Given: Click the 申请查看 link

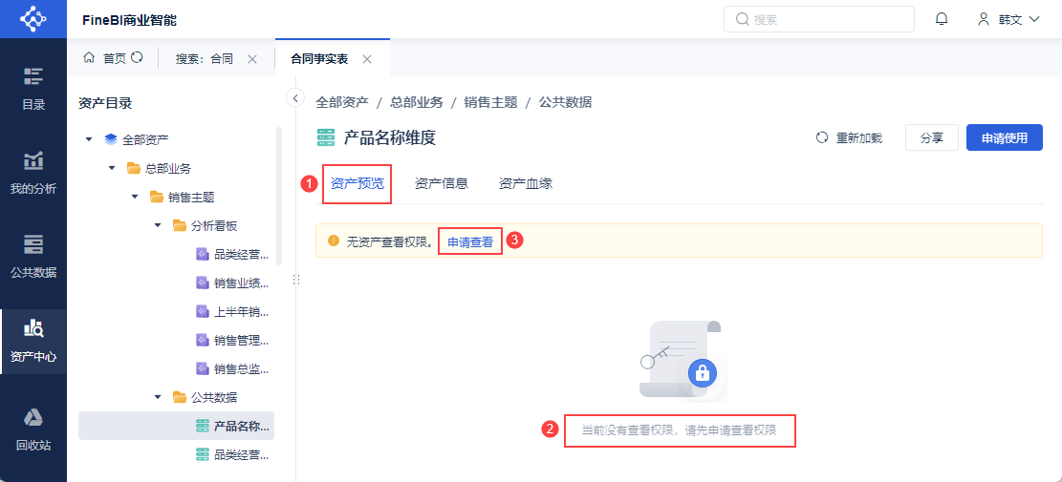Looking at the screenshot, I should (x=470, y=241).
